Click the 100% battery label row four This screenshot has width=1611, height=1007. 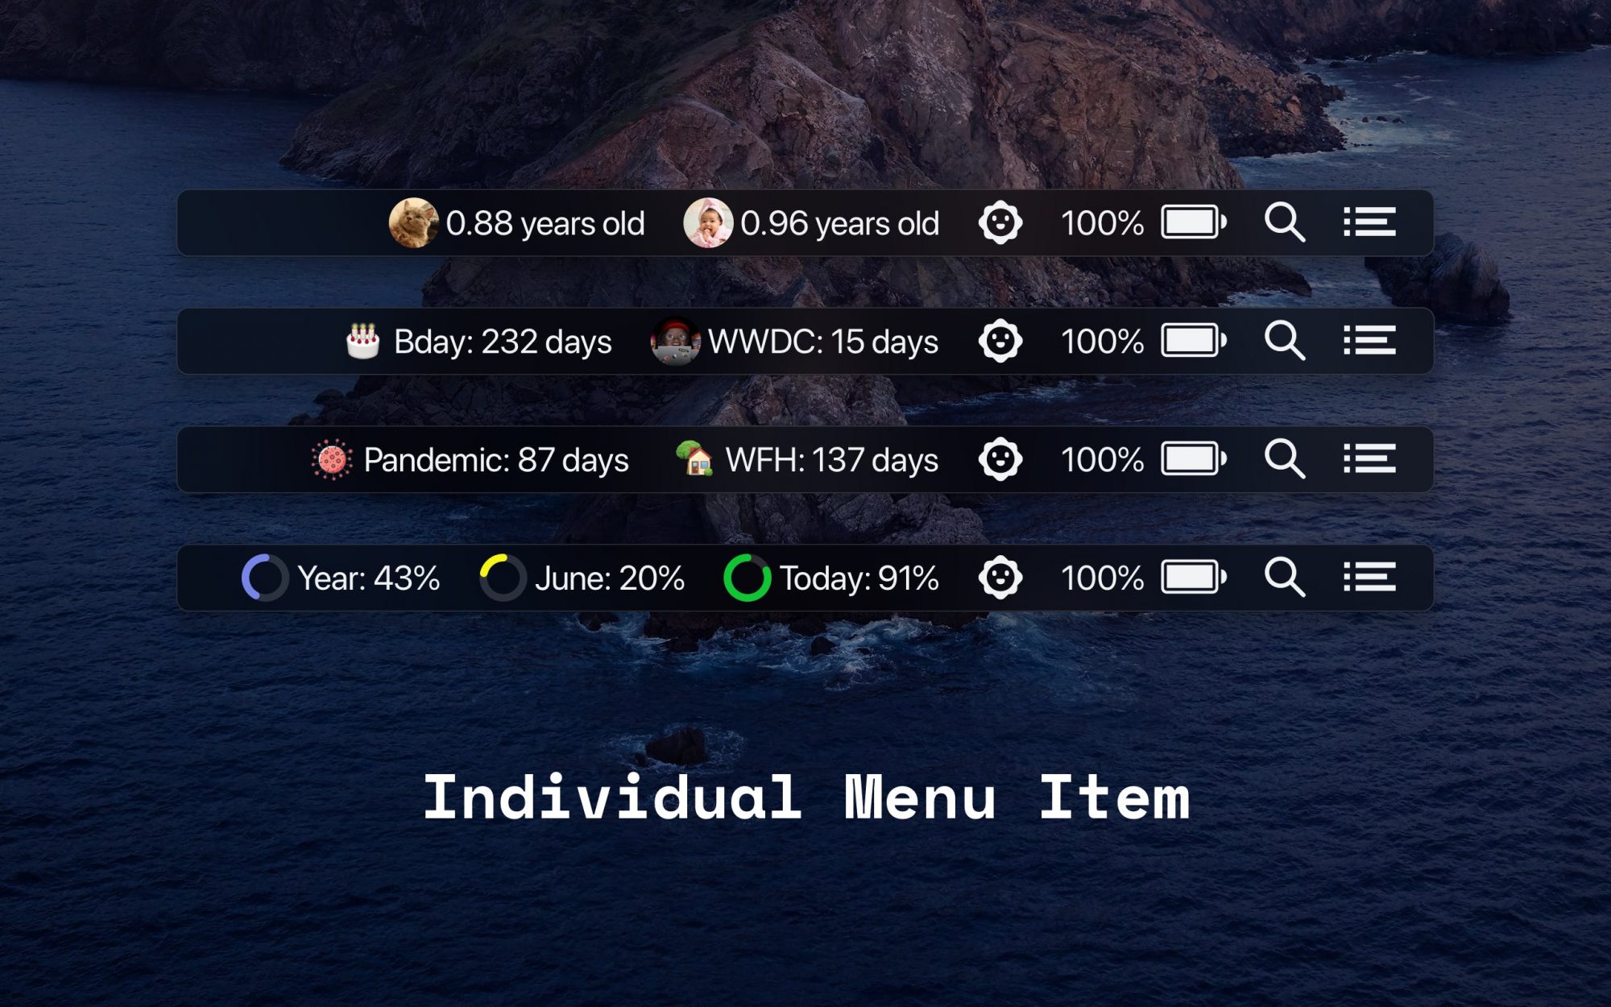[1100, 577]
